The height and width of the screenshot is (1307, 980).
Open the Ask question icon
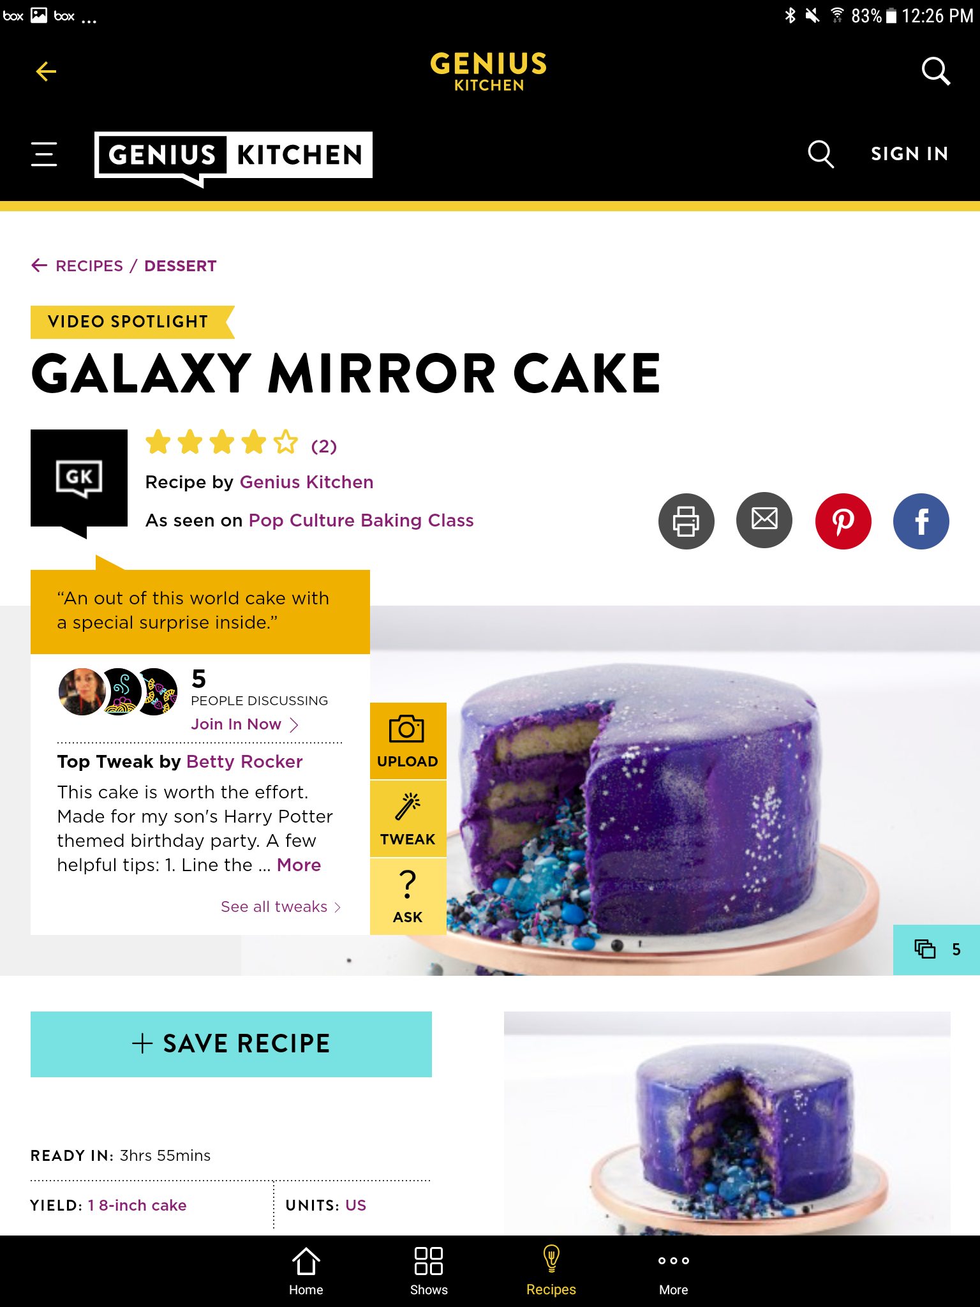408,897
